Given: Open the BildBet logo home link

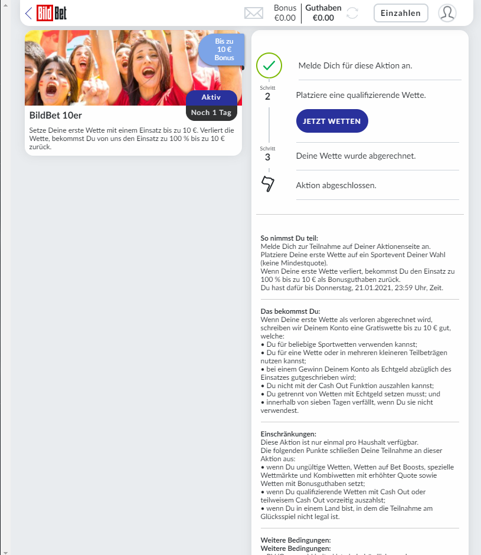Looking at the screenshot, I should tap(52, 13).
